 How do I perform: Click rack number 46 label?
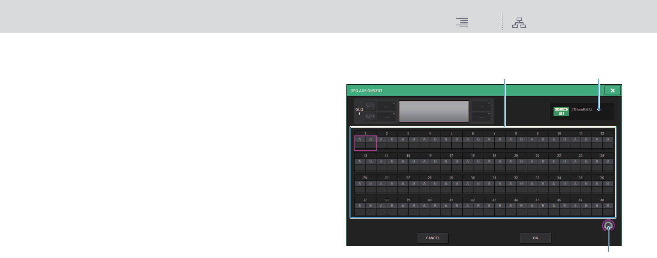pyautogui.click(x=559, y=200)
